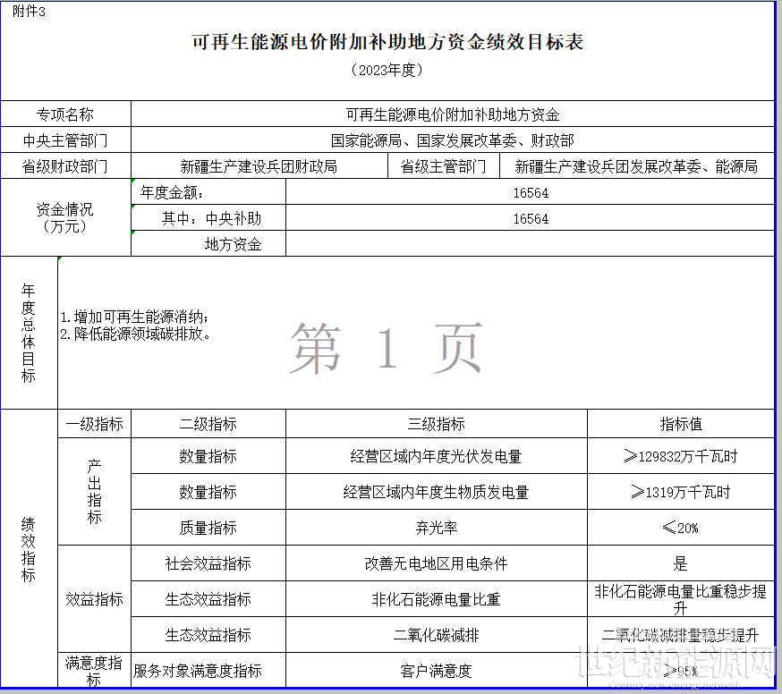Click the '专项名称' header cell

pos(65,114)
